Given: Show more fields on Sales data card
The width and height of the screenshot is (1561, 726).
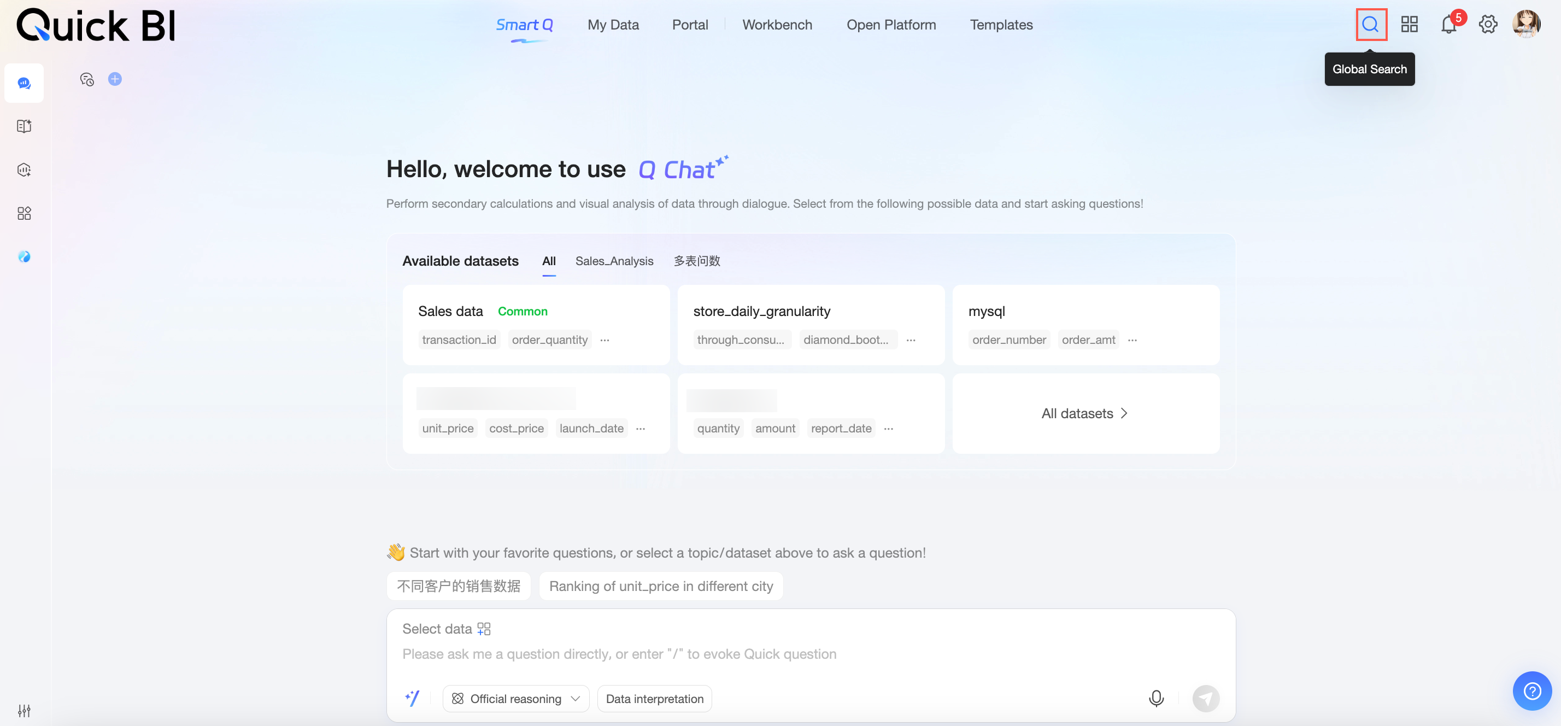Looking at the screenshot, I should point(604,340).
